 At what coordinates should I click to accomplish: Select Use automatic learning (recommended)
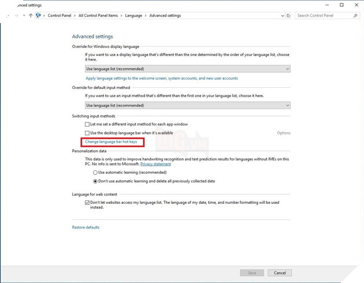pyautogui.click(x=95, y=173)
